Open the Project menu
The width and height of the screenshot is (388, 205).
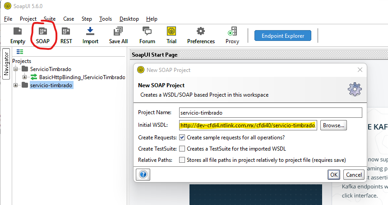pyautogui.click(x=28, y=19)
